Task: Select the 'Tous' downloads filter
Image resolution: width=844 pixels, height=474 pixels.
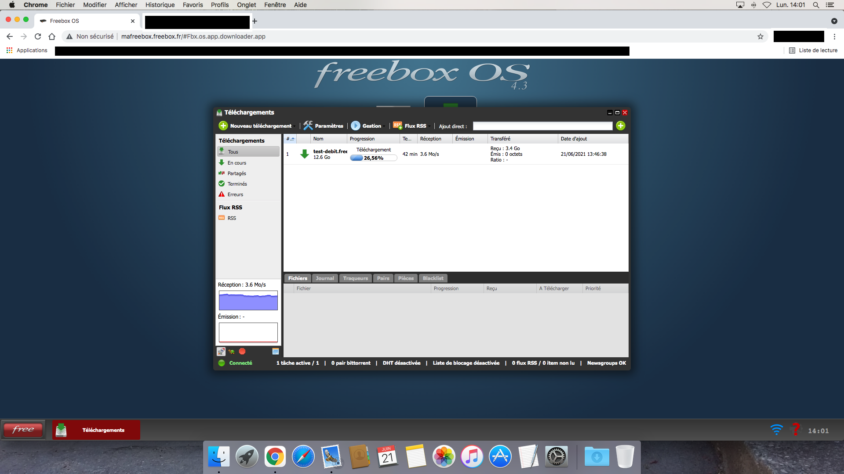Action: [x=248, y=152]
